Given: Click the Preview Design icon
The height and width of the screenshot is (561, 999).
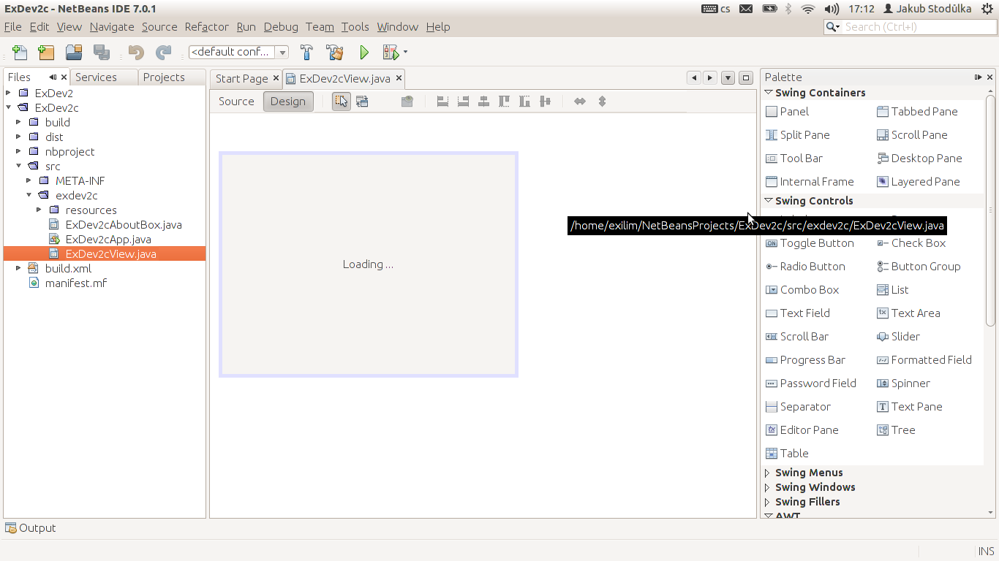Looking at the screenshot, I should [x=407, y=102].
